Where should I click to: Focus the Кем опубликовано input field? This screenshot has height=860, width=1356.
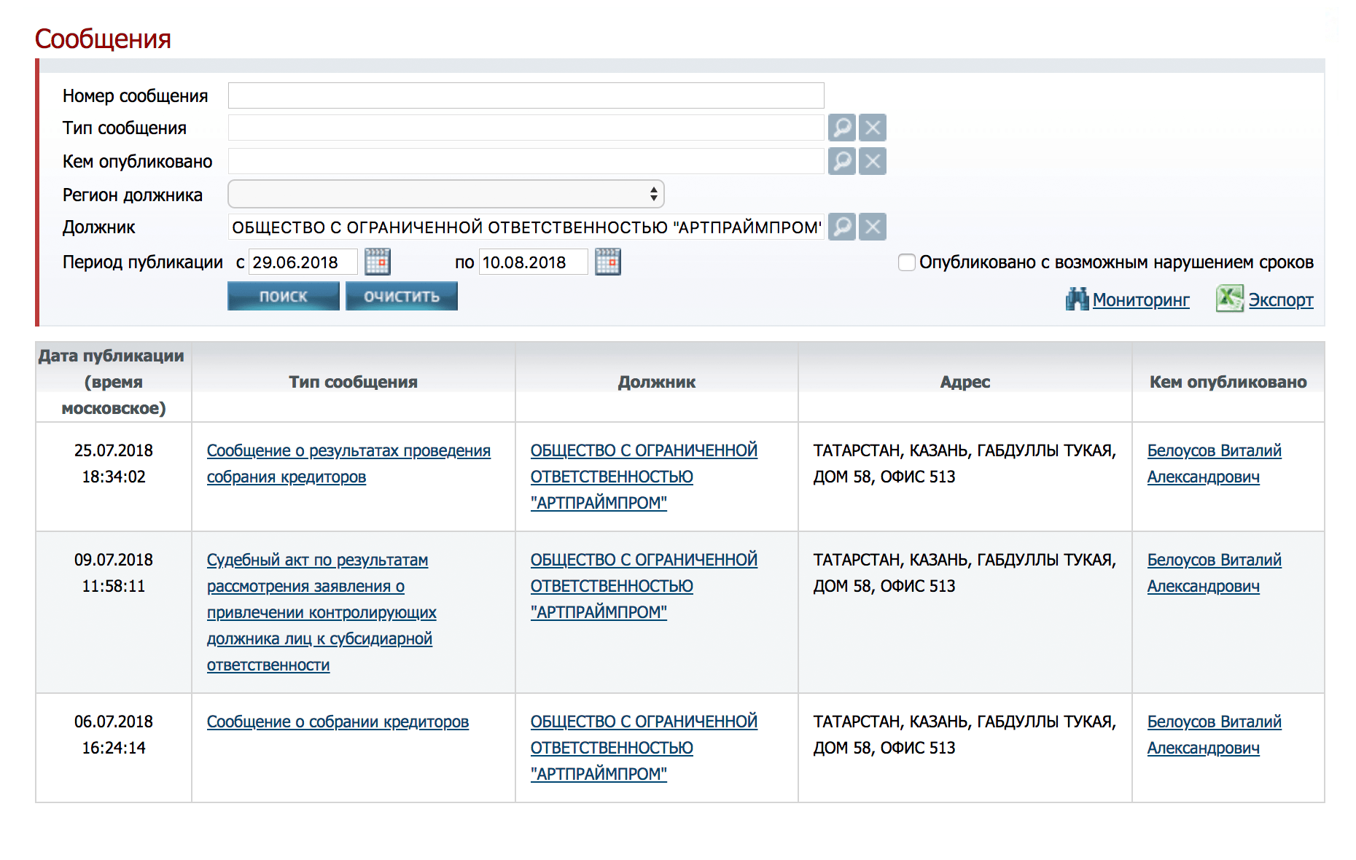[526, 161]
